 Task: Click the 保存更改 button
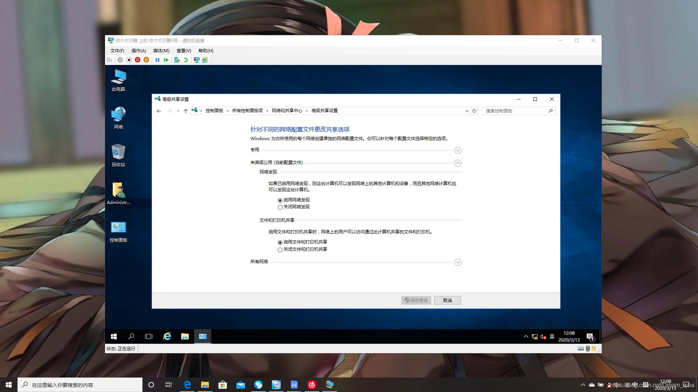click(416, 301)
